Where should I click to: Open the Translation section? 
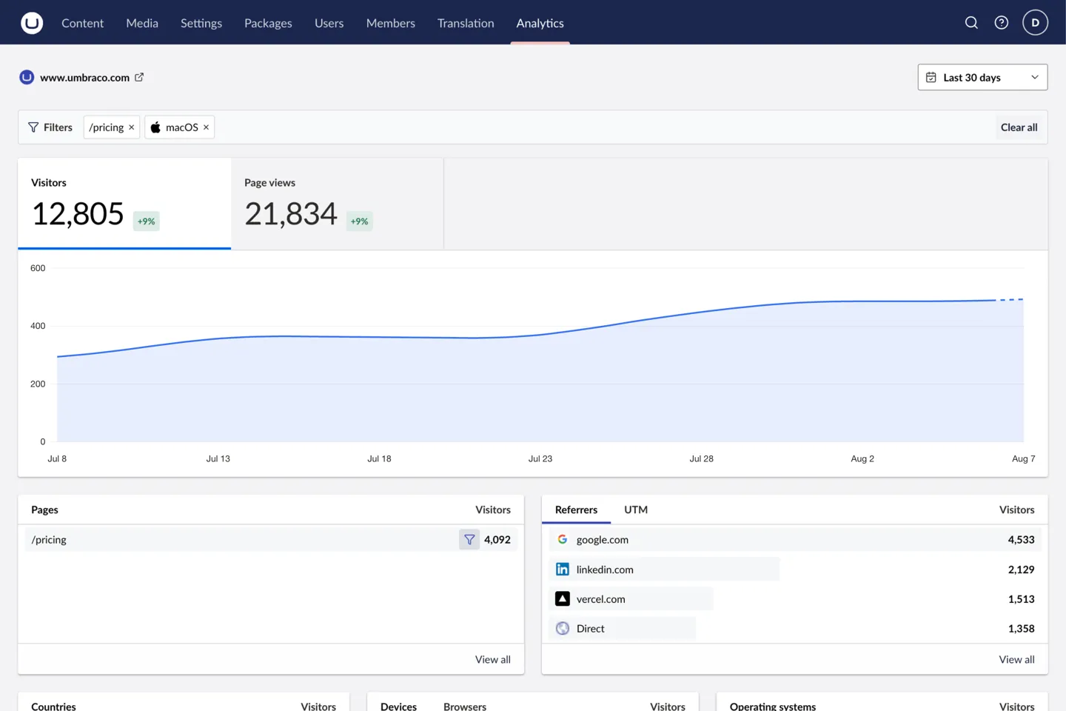(x=466, y=23)
